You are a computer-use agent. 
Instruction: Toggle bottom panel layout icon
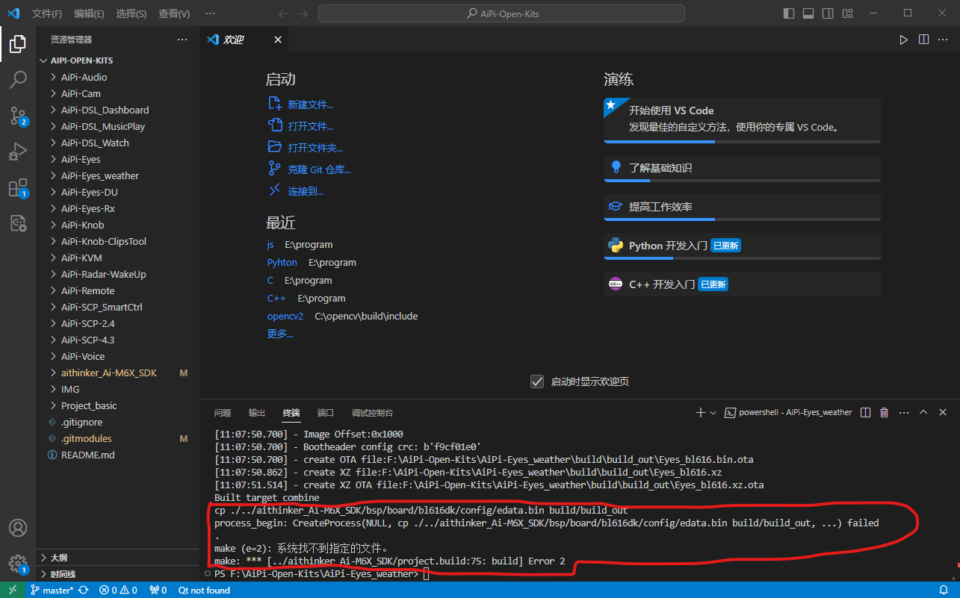point(808,13)
